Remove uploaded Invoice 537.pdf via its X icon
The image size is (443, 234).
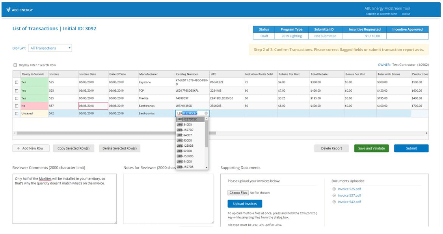[334, 195]
